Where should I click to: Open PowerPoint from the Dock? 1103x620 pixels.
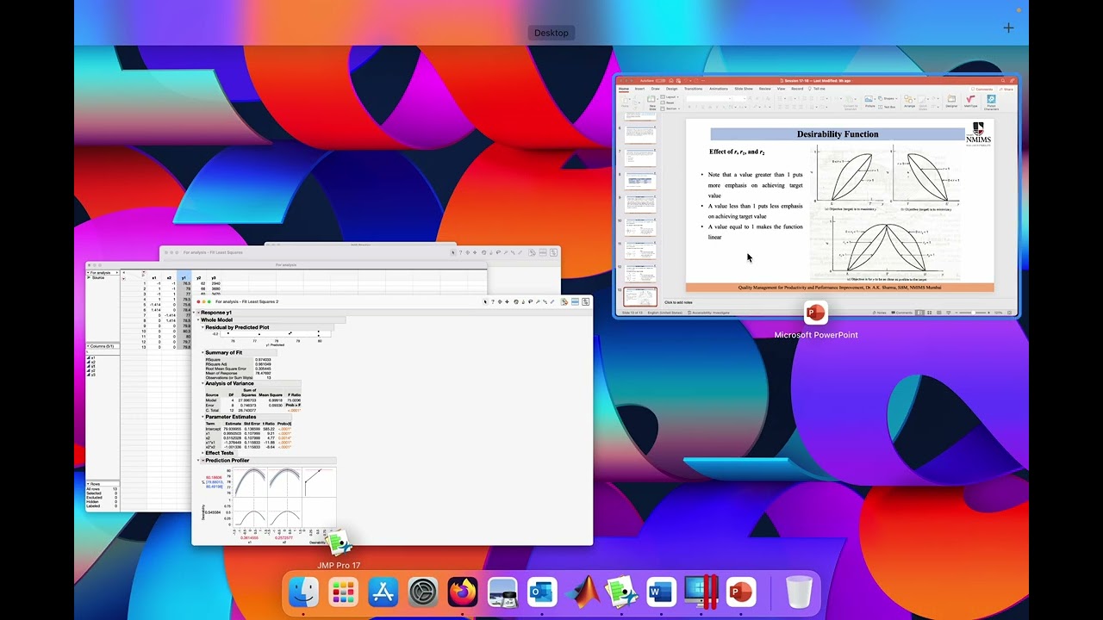click(x=741, y=592)
